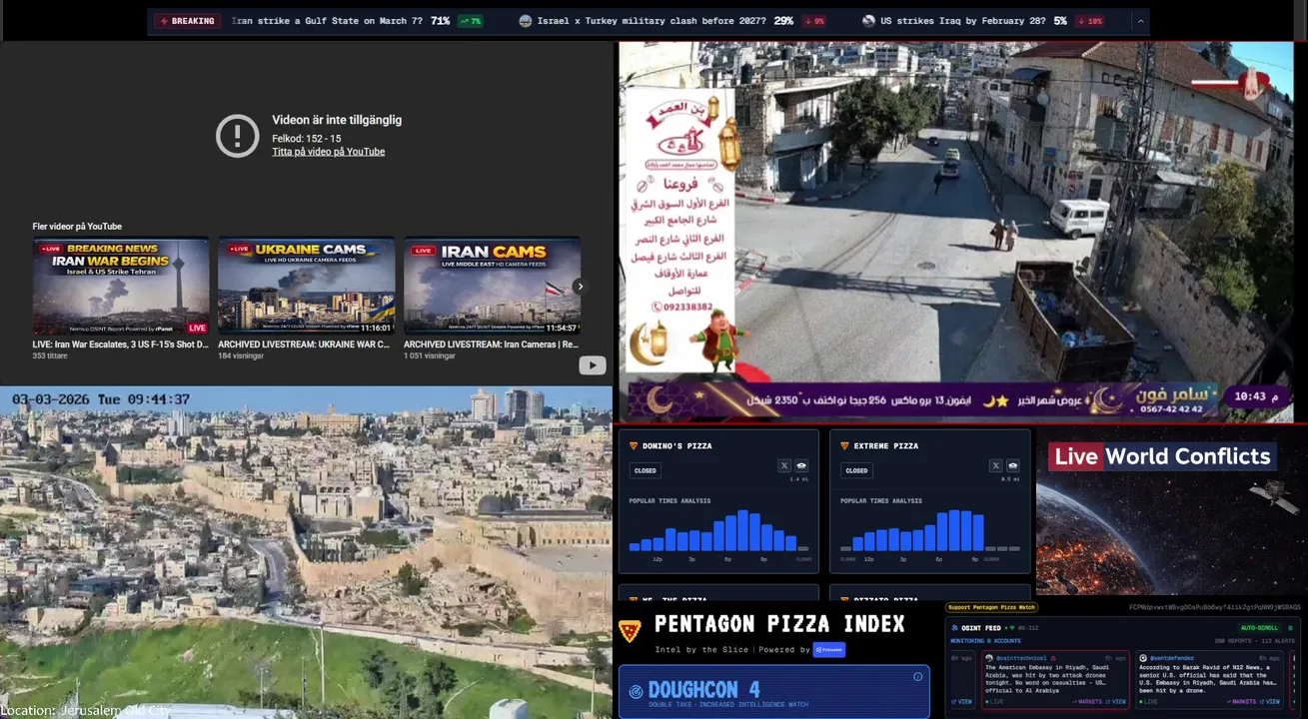Click VIEW on @osinttechnical report
This screenshot has width=1308, height=719.
click(x=1115, y=702)
